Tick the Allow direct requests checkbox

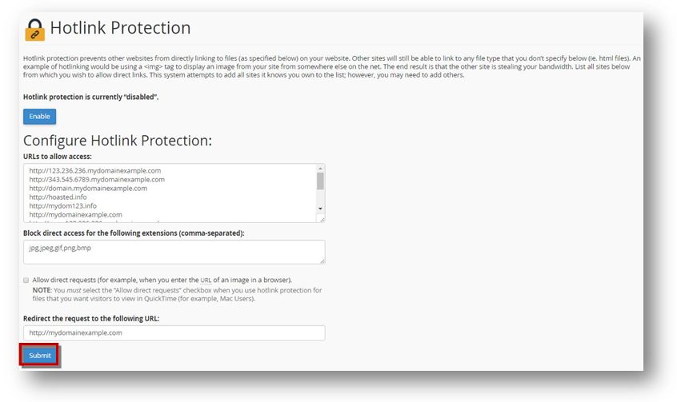tap(26, 280)
